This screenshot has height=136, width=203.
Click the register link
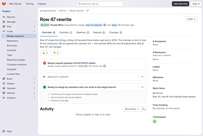point(87,115)
